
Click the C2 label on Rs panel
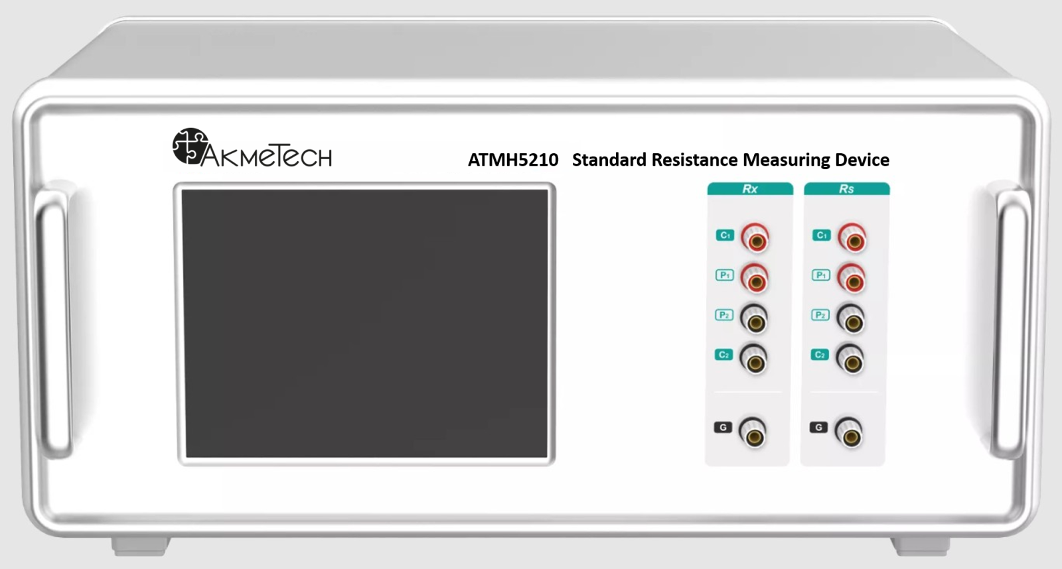820,355
